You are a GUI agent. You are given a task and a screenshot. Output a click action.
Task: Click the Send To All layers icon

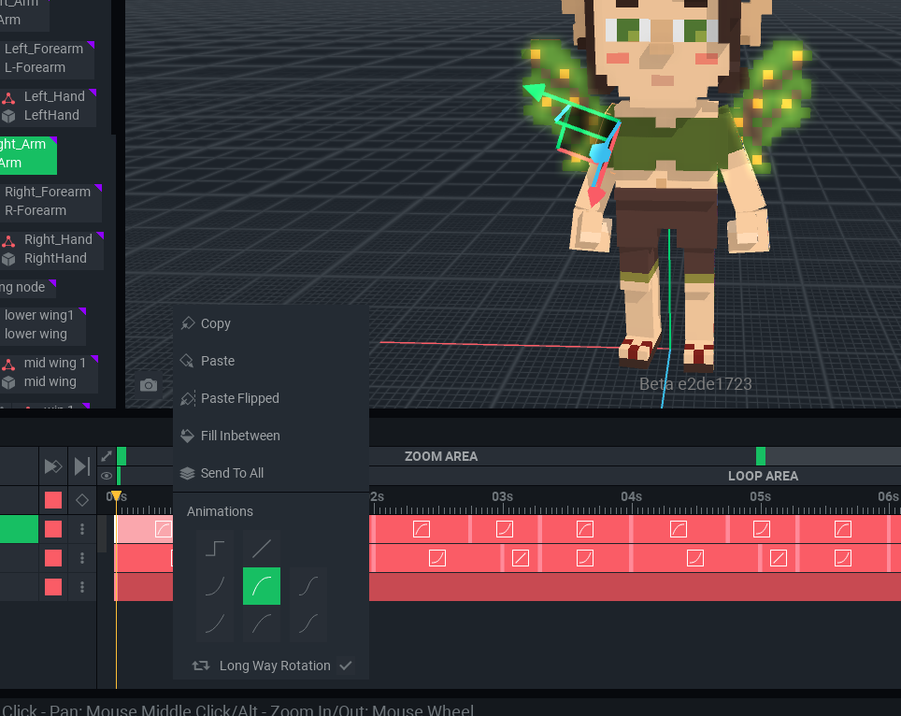187,473
